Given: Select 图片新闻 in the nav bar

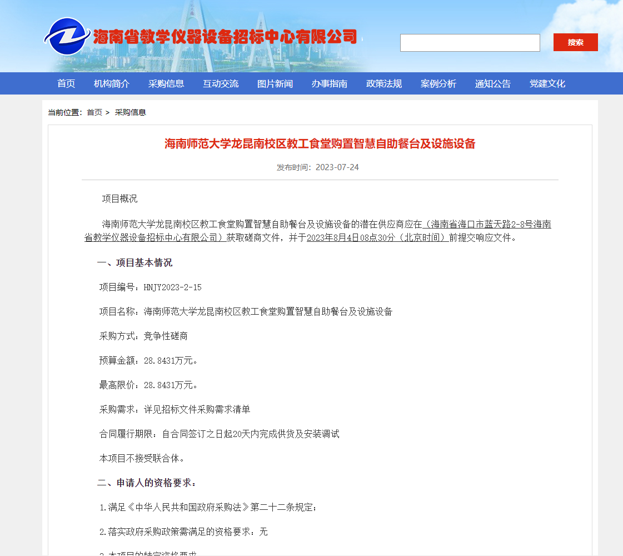Looking at the screenshot, I should (x=275, y=83).
